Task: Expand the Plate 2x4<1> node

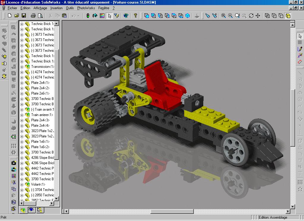Action: click(x=22, y=83)
